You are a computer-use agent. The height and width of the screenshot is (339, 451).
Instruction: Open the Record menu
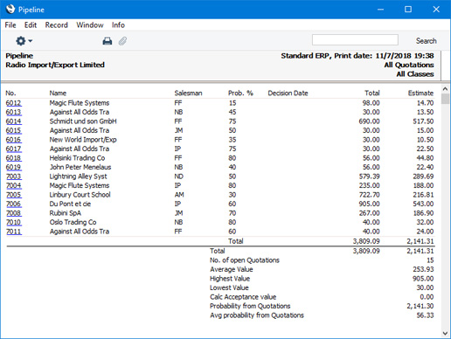pyautogui.click(x=56, y=25)
